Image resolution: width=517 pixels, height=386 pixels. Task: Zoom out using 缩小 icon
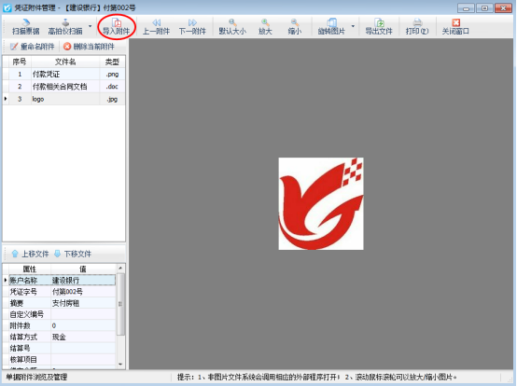point(295,27)
